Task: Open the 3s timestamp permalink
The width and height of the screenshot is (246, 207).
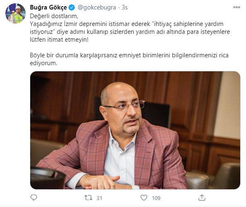Action: click(x=125, y=7)
